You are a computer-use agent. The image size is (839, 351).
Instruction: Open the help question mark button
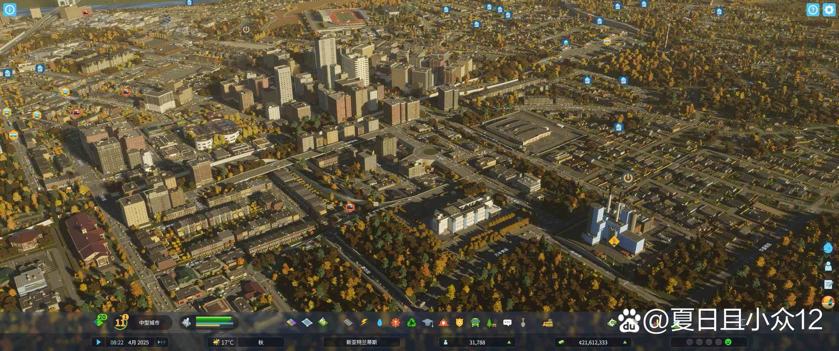click(x=813, y=10)
